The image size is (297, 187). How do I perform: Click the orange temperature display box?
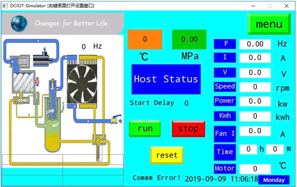(145, 39)
